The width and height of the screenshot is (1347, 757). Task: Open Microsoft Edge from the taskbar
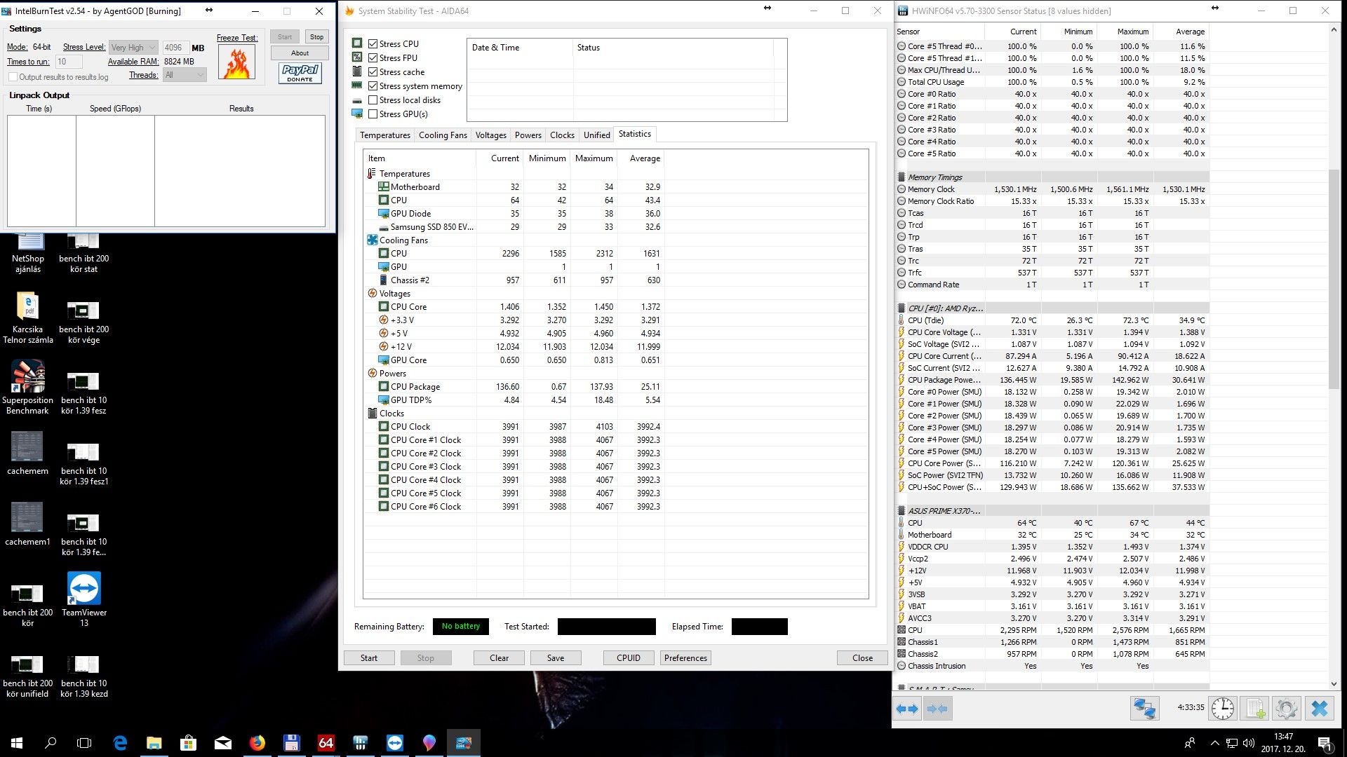coord(120,742)
